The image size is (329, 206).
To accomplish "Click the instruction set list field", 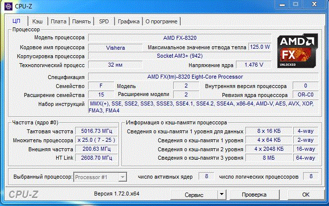I will pos(203,107).
